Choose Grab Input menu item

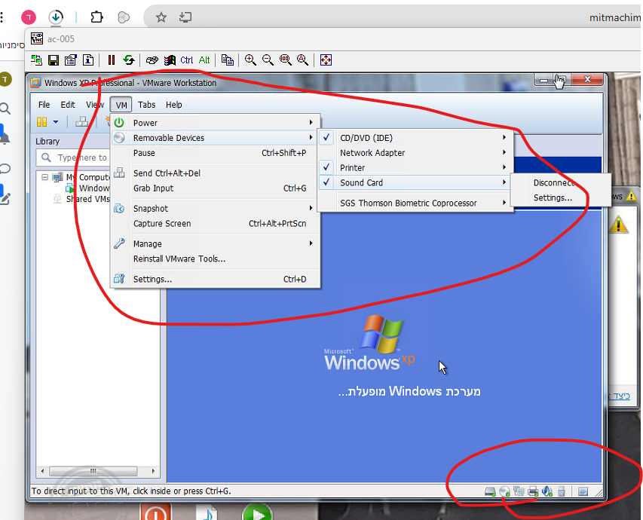tap(216, 188)
